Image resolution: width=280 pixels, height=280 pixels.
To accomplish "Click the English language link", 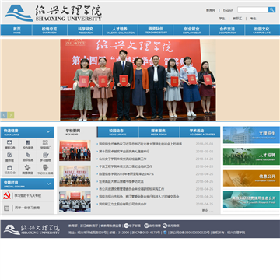I will [x=228, y=10].
